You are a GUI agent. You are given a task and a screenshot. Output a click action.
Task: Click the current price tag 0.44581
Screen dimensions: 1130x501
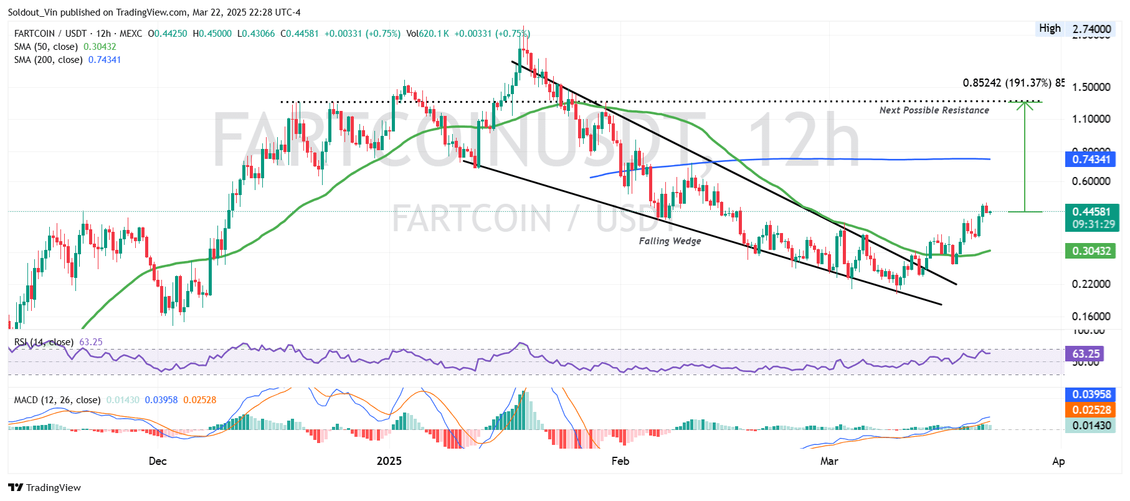tap(1092, 212)
